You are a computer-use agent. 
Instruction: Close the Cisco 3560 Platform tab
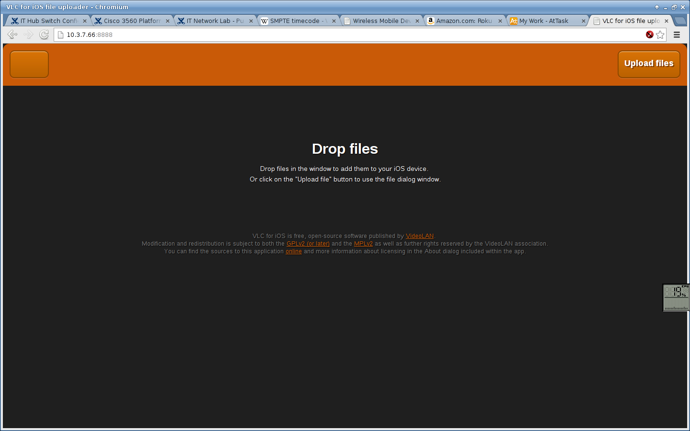pyautogui.click(x=168, y=21)
